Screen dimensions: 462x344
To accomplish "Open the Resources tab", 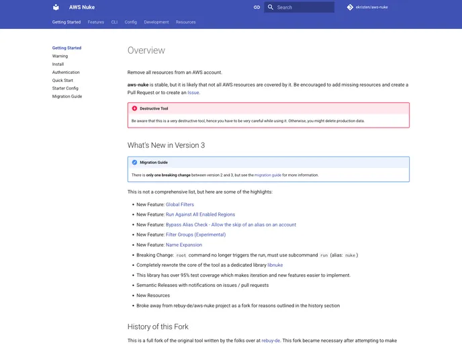I will pos(185,22).
